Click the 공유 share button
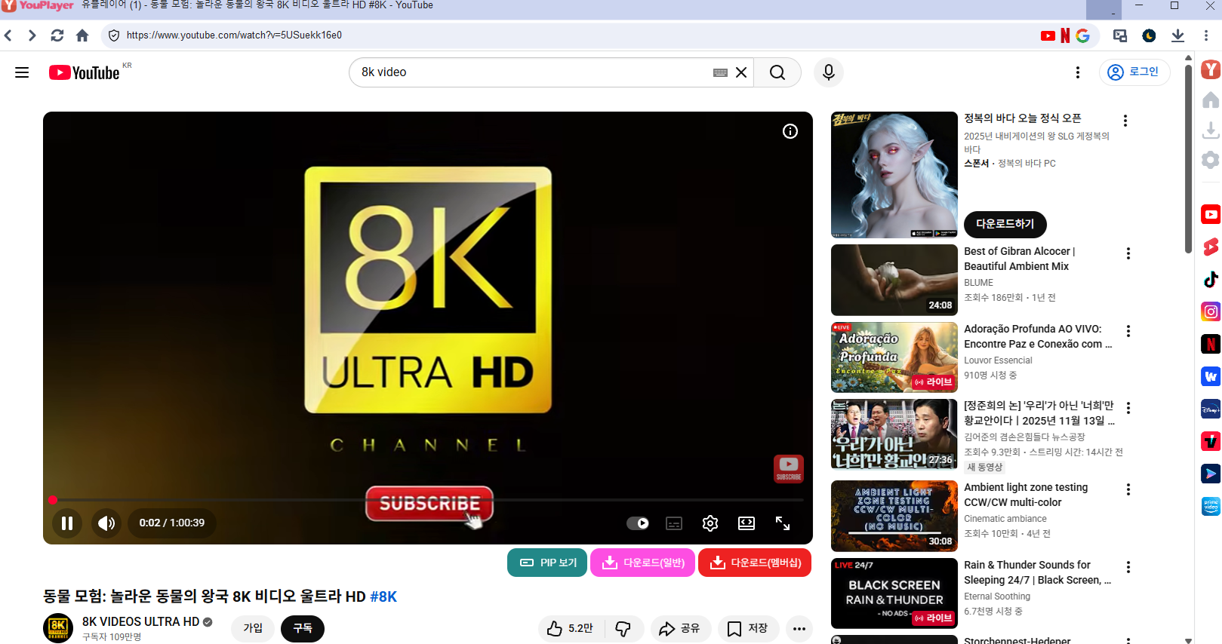This screenshot has height=644, width=1222. 680,628
